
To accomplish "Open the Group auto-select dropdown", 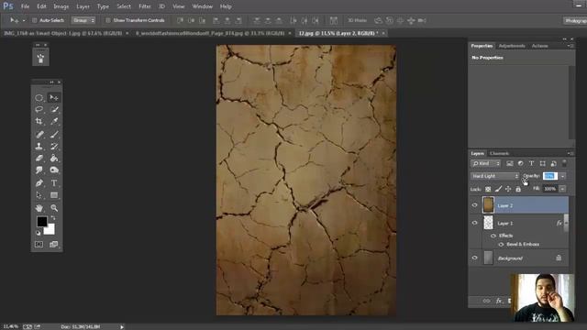I will [x=83, y=20].
